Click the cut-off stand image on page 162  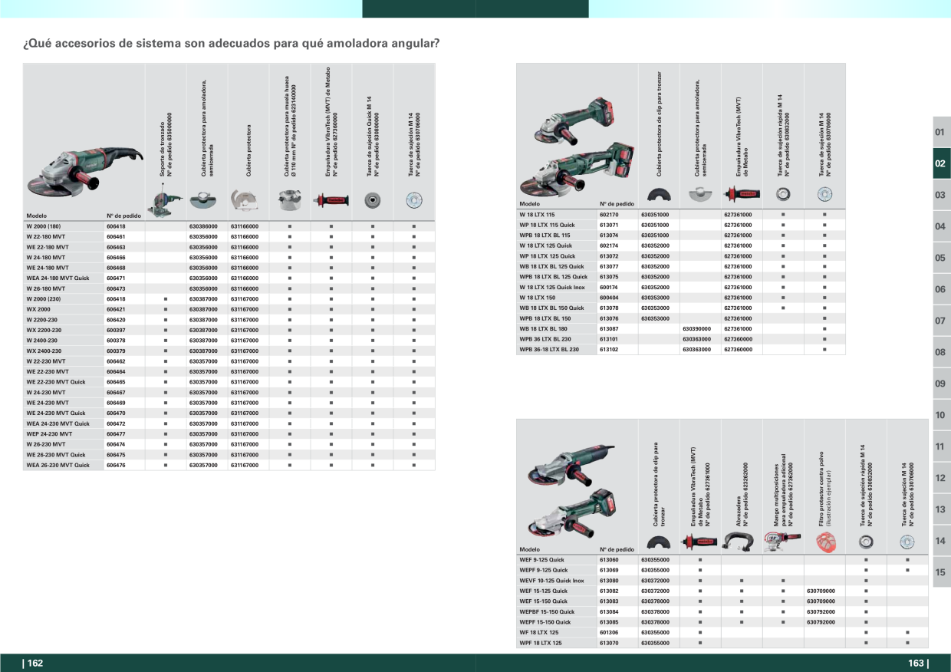pos(166,202)
